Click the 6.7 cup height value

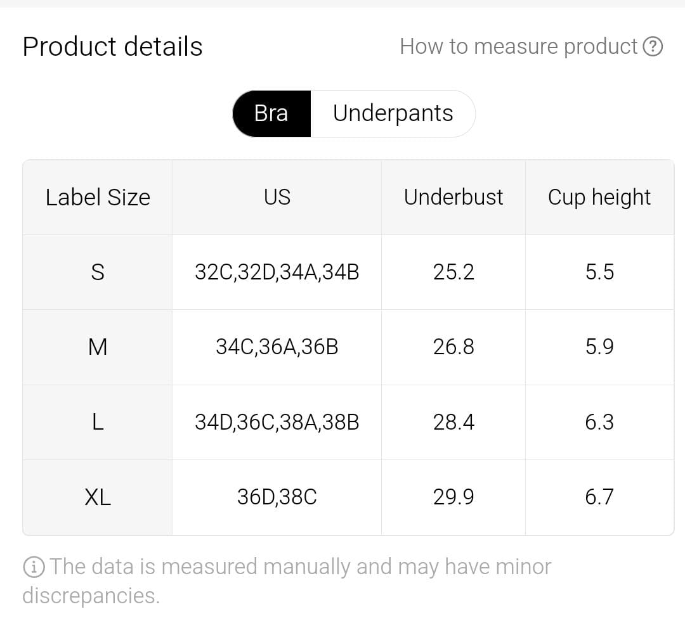599,497
